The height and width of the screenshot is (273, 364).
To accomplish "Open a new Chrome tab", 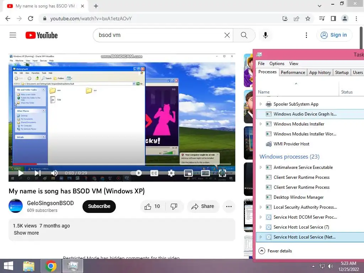I will [96, 6].
